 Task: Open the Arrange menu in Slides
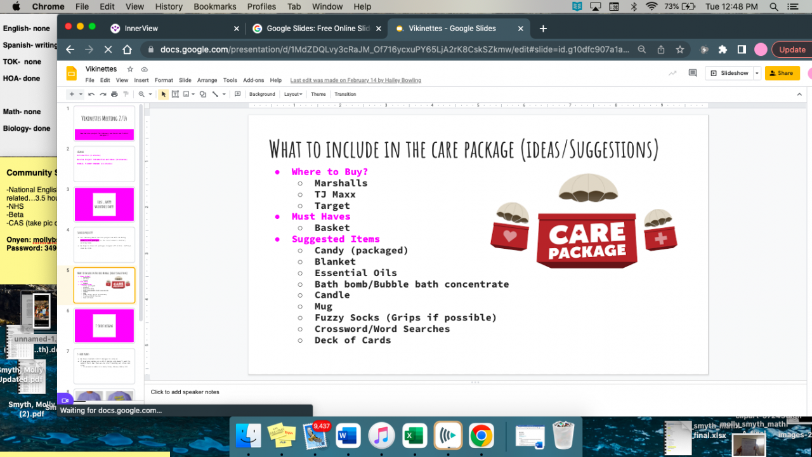click(207, 81)
